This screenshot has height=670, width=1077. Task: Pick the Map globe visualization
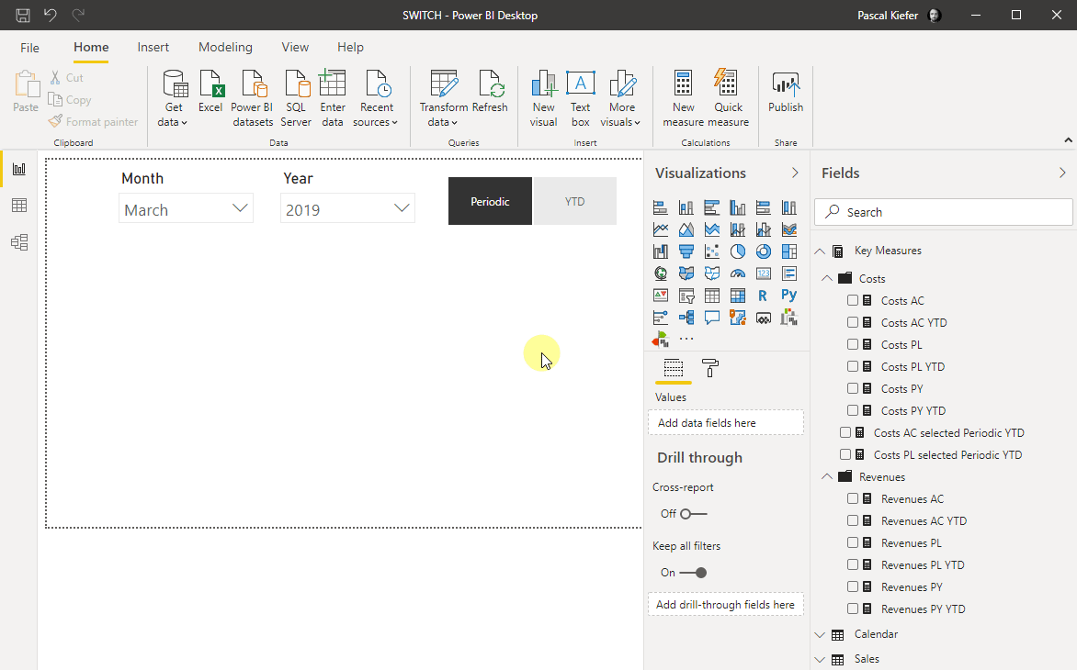click(661, 274)
